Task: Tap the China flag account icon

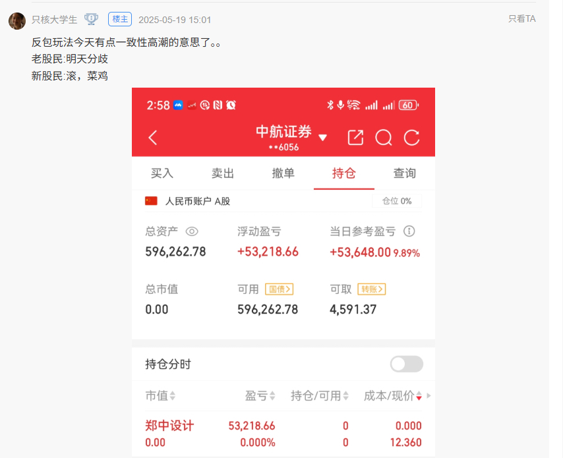Action: coord(151,201)
